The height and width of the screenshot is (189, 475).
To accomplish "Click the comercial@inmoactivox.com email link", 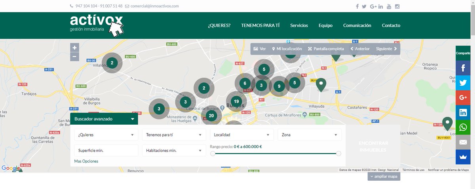I will 155,6.
